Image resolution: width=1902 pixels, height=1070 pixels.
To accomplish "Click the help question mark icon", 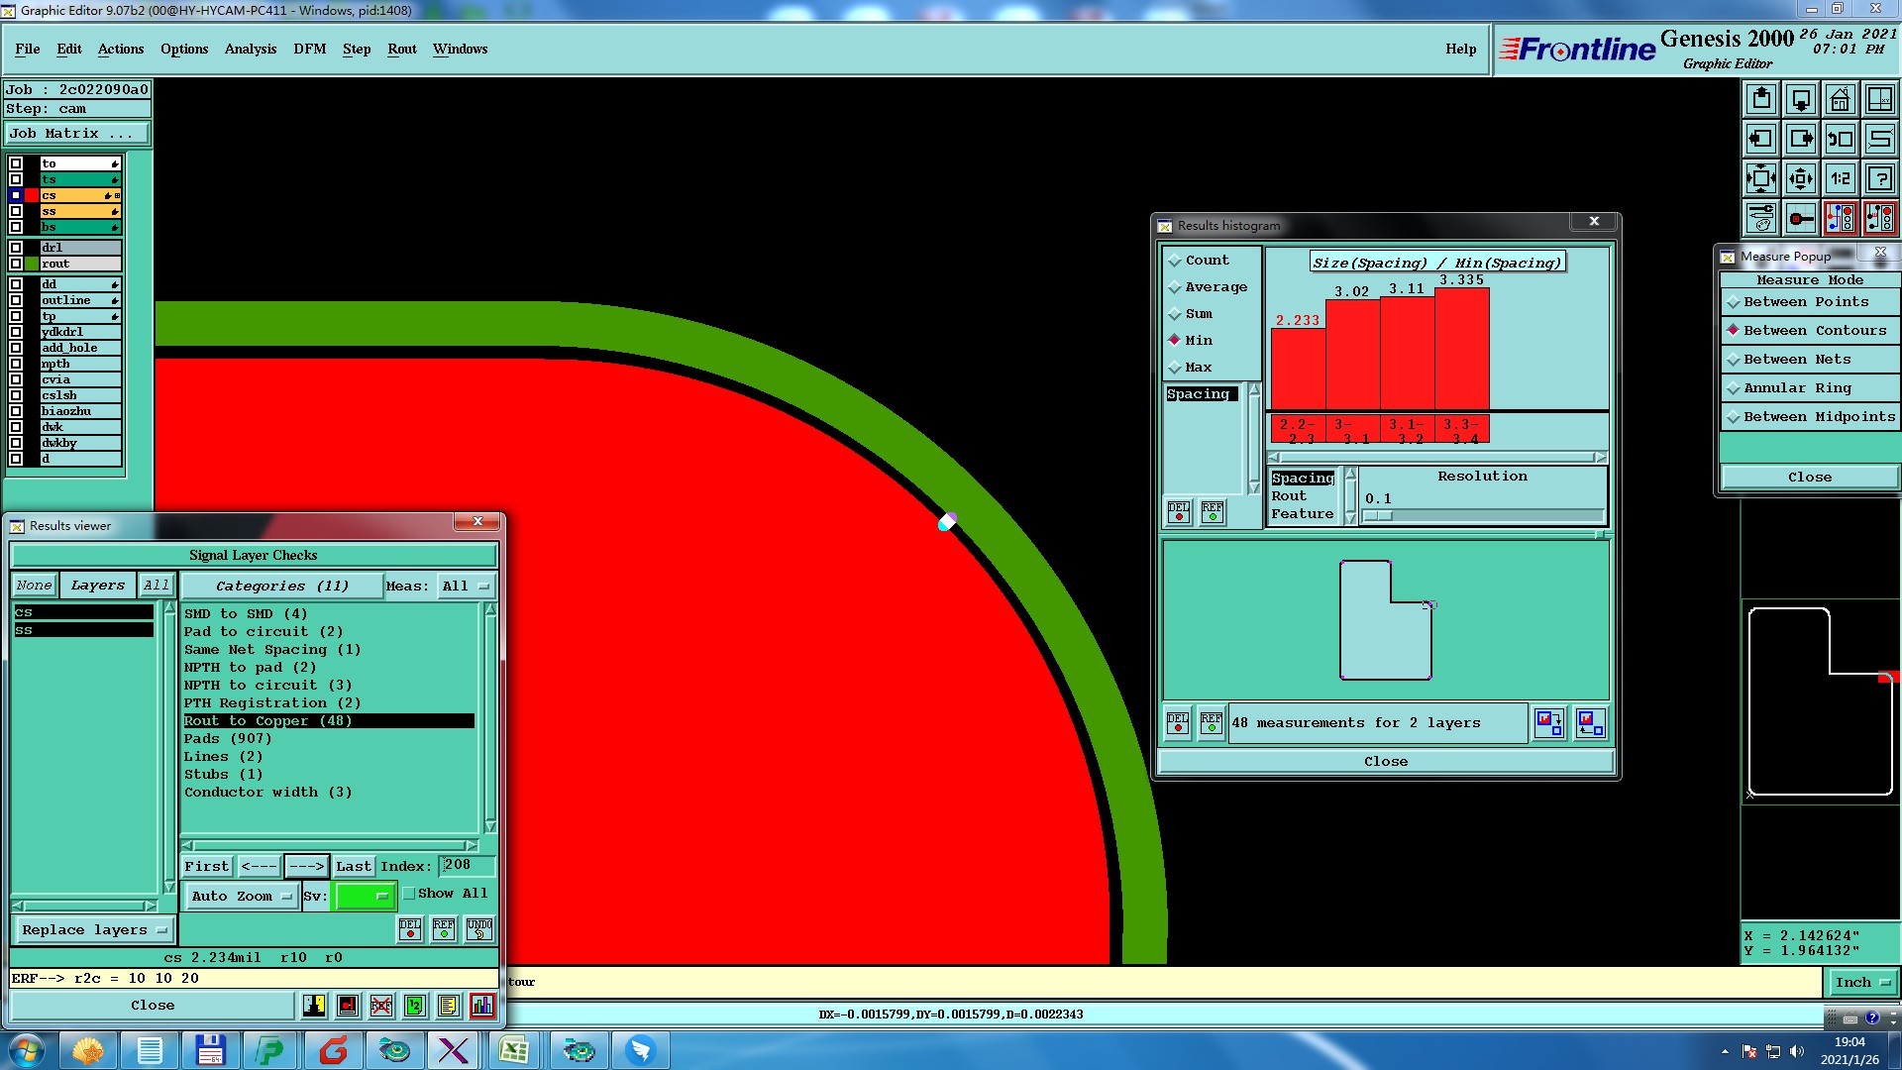I will 1879,178.
